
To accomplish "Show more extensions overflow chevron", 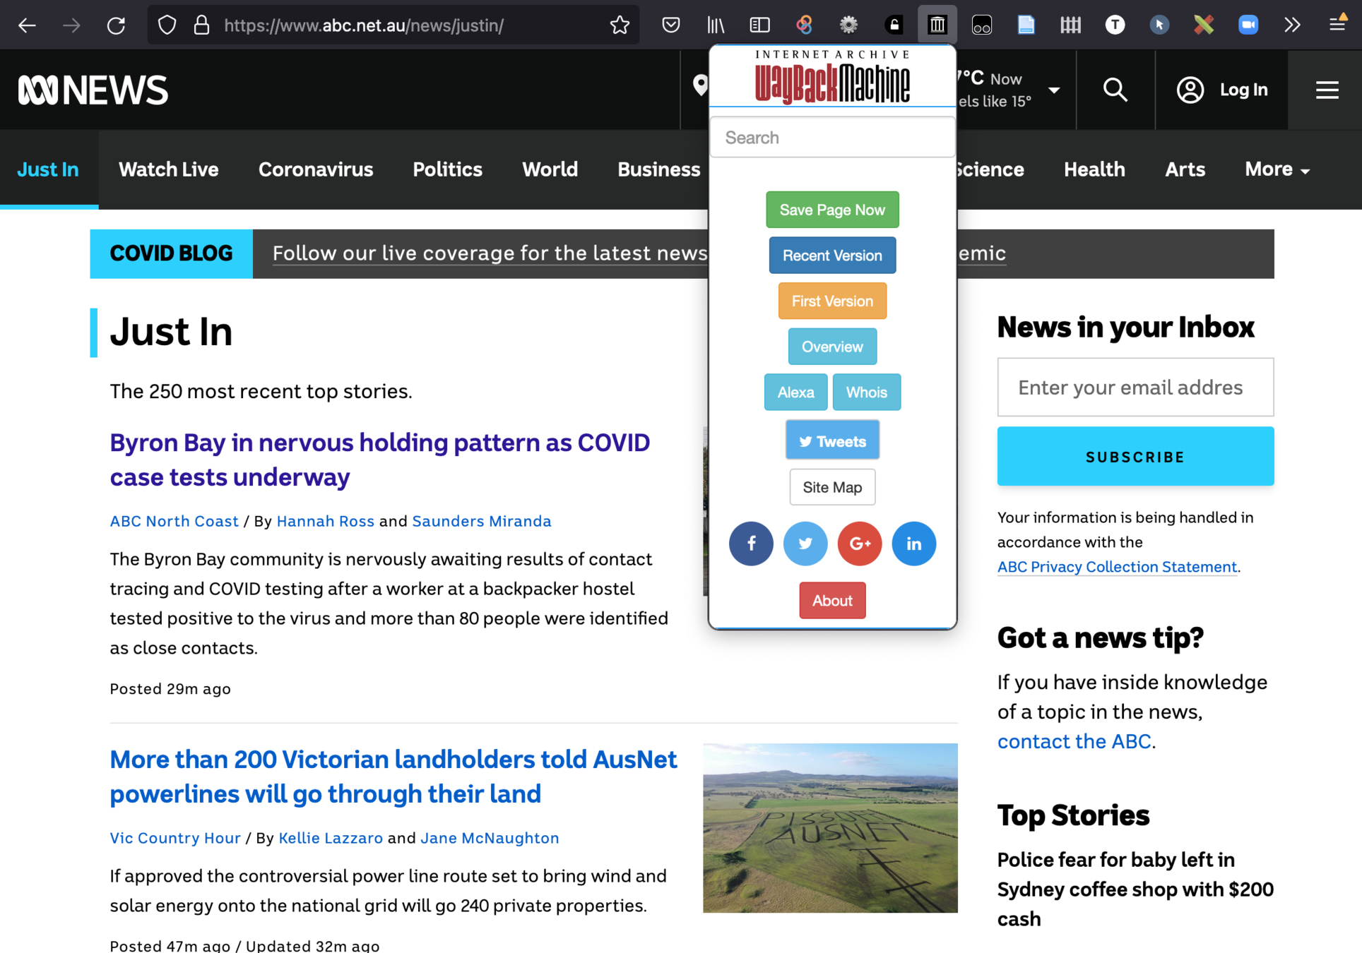I will click(x=1292, y=25).
